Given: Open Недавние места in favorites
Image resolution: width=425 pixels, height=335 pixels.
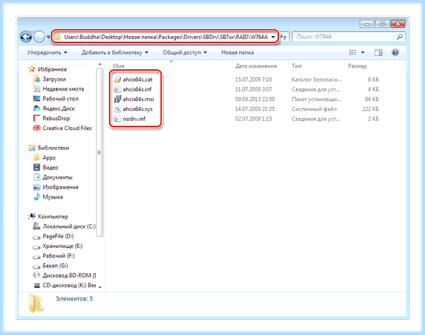Looking at the screenshot, I should pyautogui.click(x=58, y=89).
